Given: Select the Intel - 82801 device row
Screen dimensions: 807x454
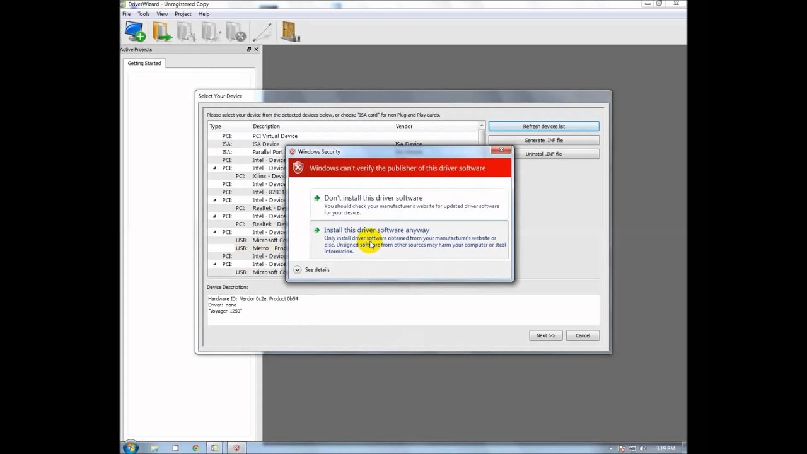Looking at the screenshot, I should pyautogui.click(x=247, y=192).
